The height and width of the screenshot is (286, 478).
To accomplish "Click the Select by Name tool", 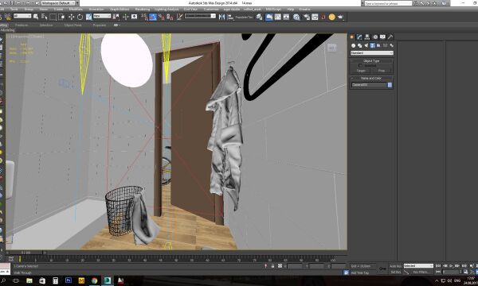I will [44, 17].
